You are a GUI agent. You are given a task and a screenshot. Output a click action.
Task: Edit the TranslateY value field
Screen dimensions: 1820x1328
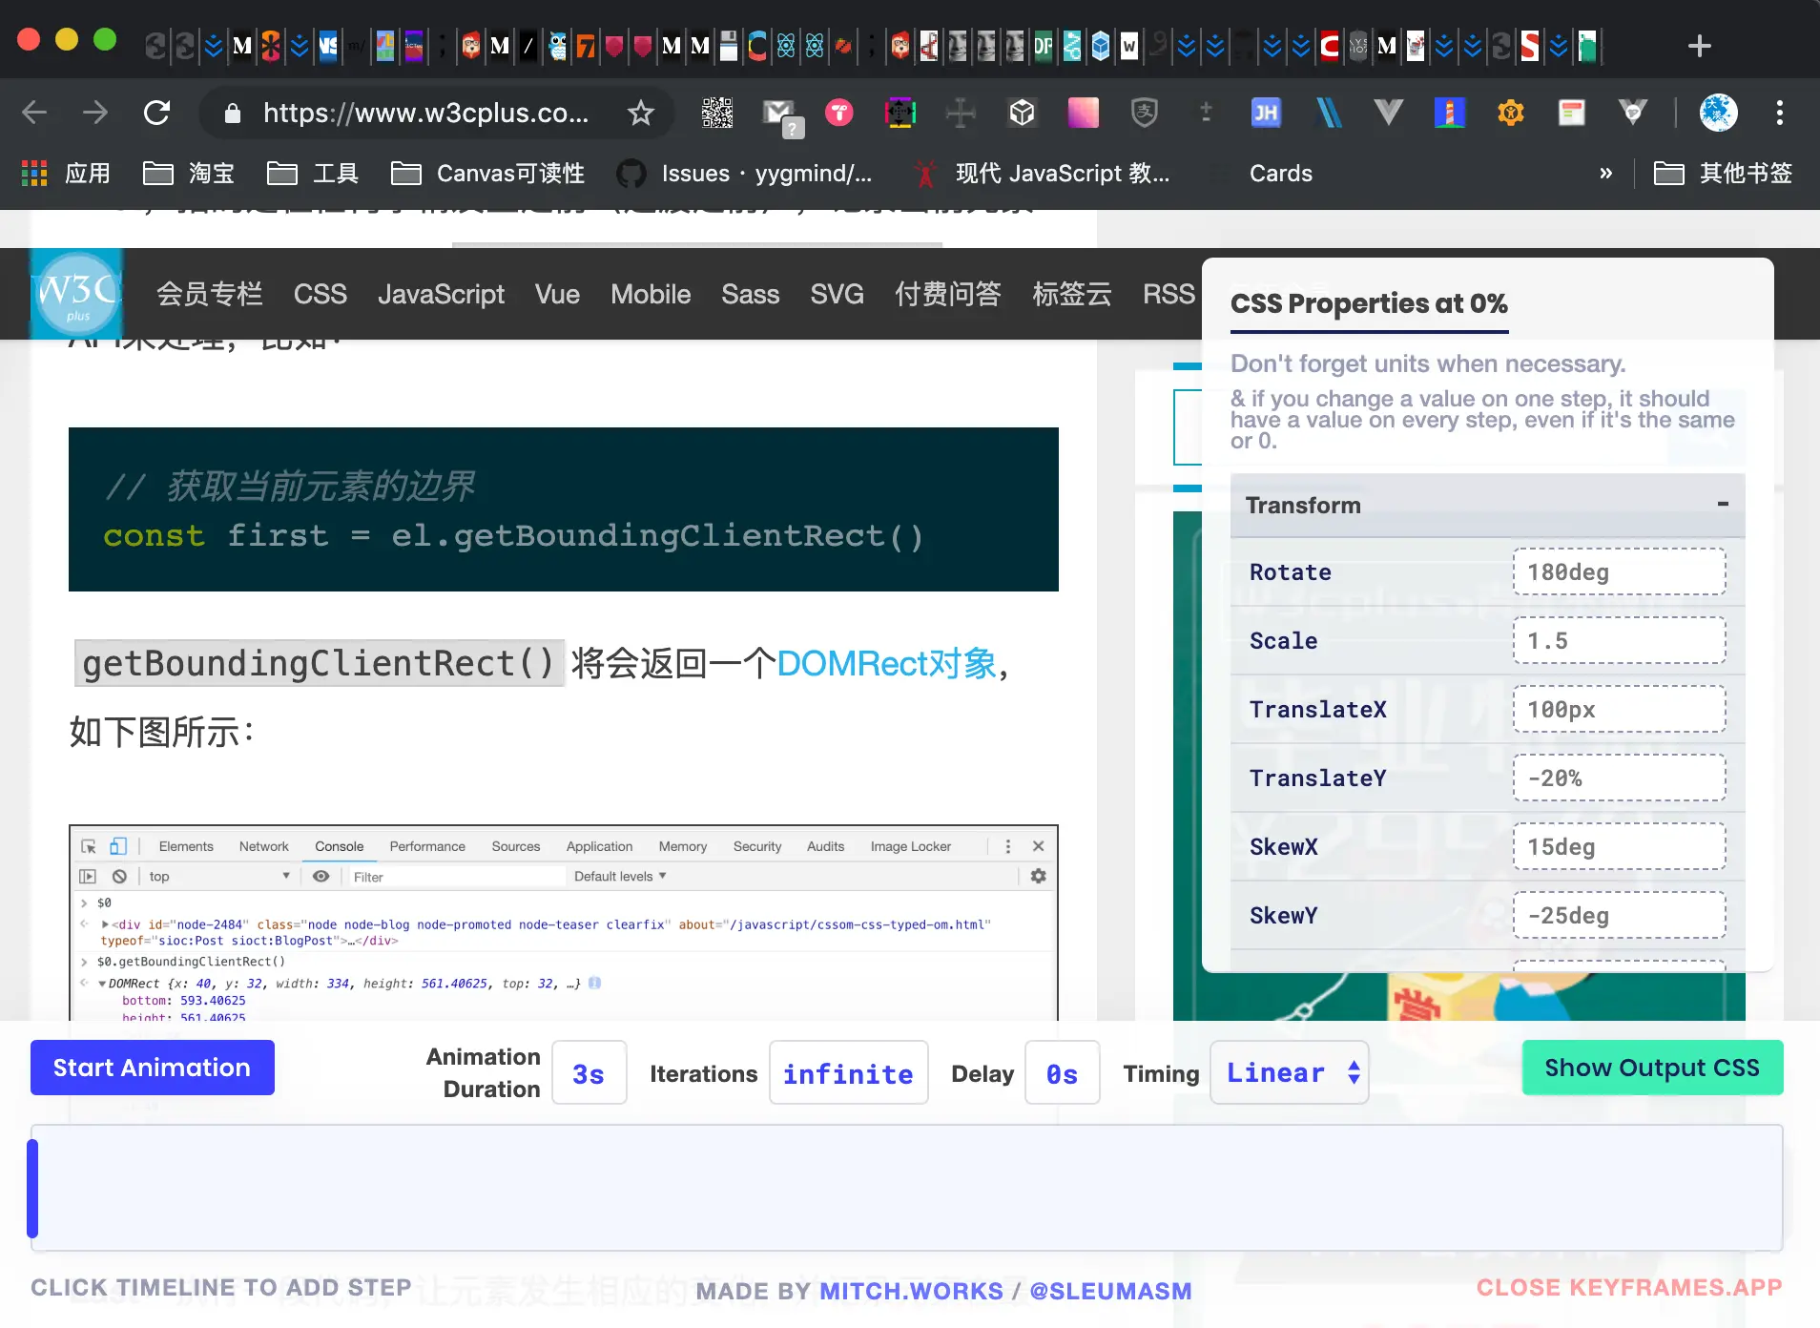tap(1619, 778)
